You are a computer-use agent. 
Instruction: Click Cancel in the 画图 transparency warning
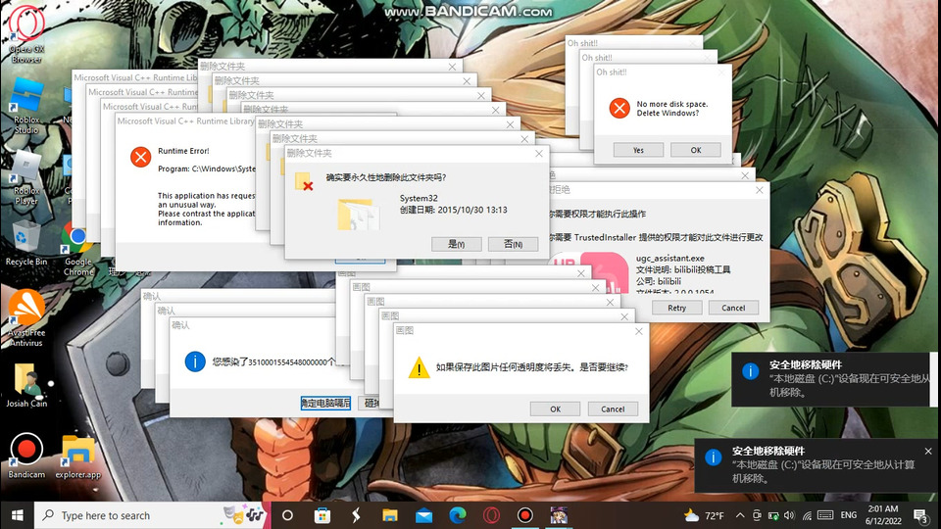(x=613, y=409)
